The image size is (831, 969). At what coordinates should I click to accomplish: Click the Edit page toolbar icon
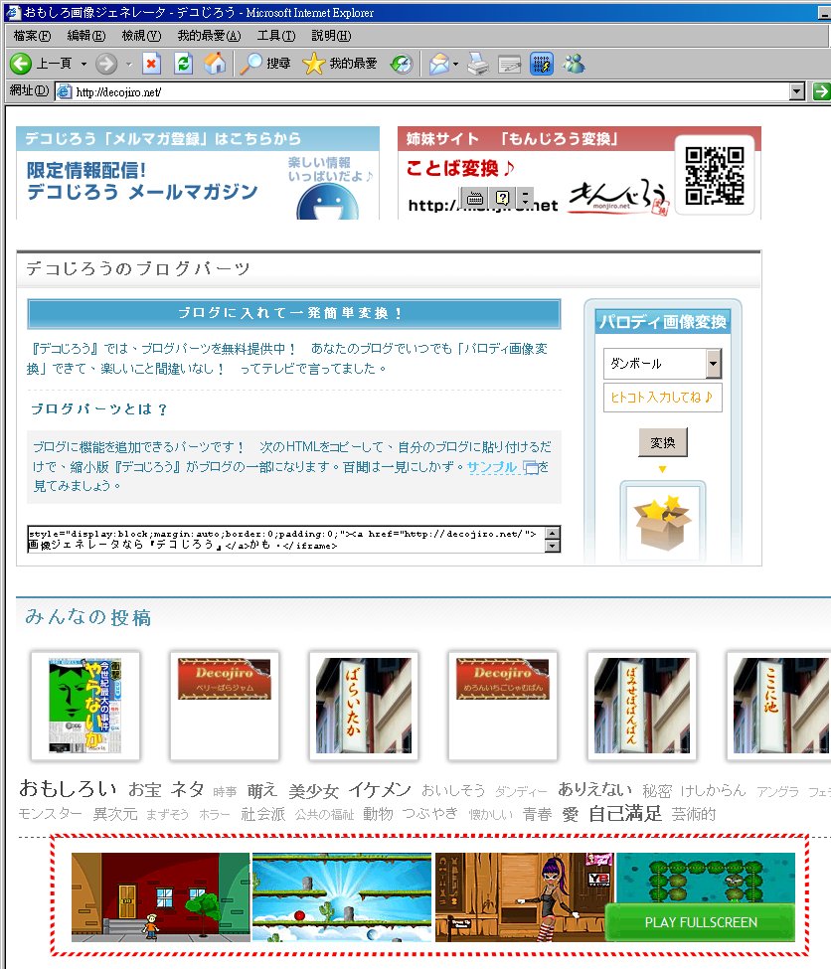click(x=510, y=63)
